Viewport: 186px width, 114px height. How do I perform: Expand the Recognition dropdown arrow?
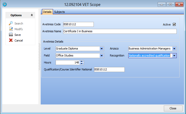point(174,55)
